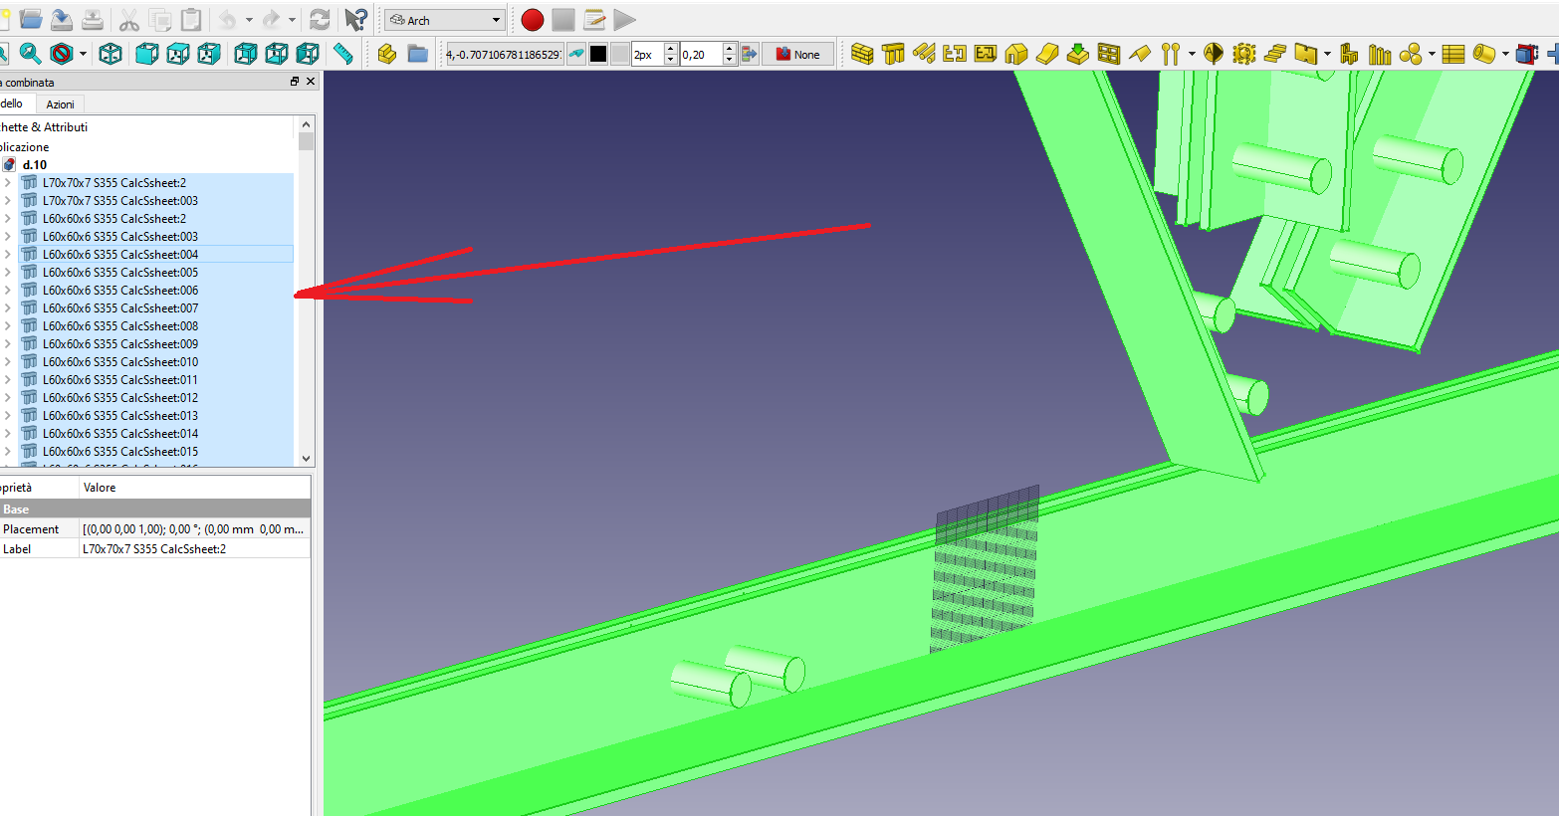Refresh the document with the recompute icon
The height and width of the screenshot is (816, 1559).
(320, 19)
